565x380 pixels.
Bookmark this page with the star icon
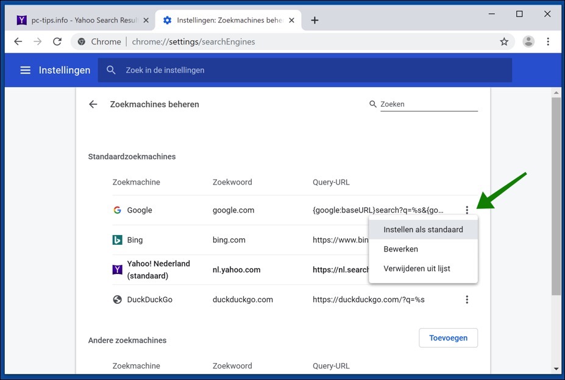pos(504,42)
